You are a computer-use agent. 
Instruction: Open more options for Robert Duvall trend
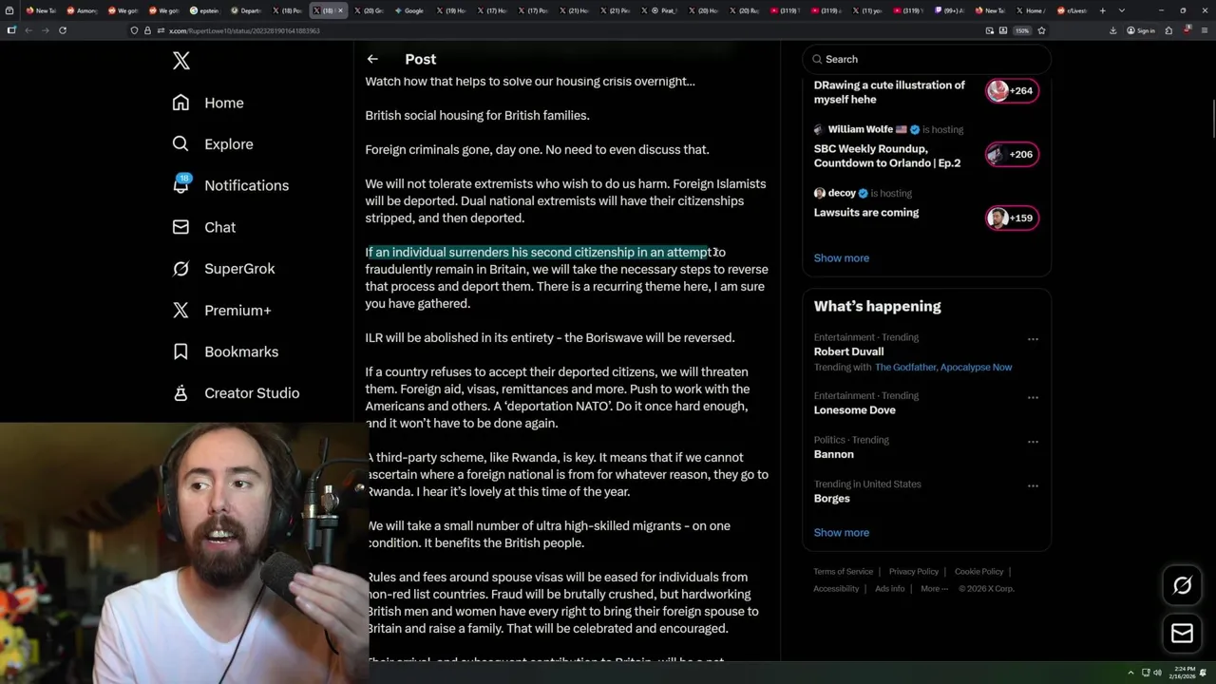pos(1033,338)
